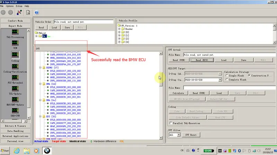Open media player icon in taskbar
Viewport: 277px width, 155px height.
click(x=36, y=151)
